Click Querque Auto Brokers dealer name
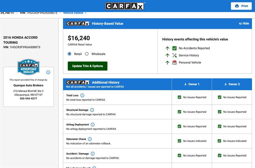Image resolution: width=255 pixels, height=168 pixels. [x=28, y=85]
